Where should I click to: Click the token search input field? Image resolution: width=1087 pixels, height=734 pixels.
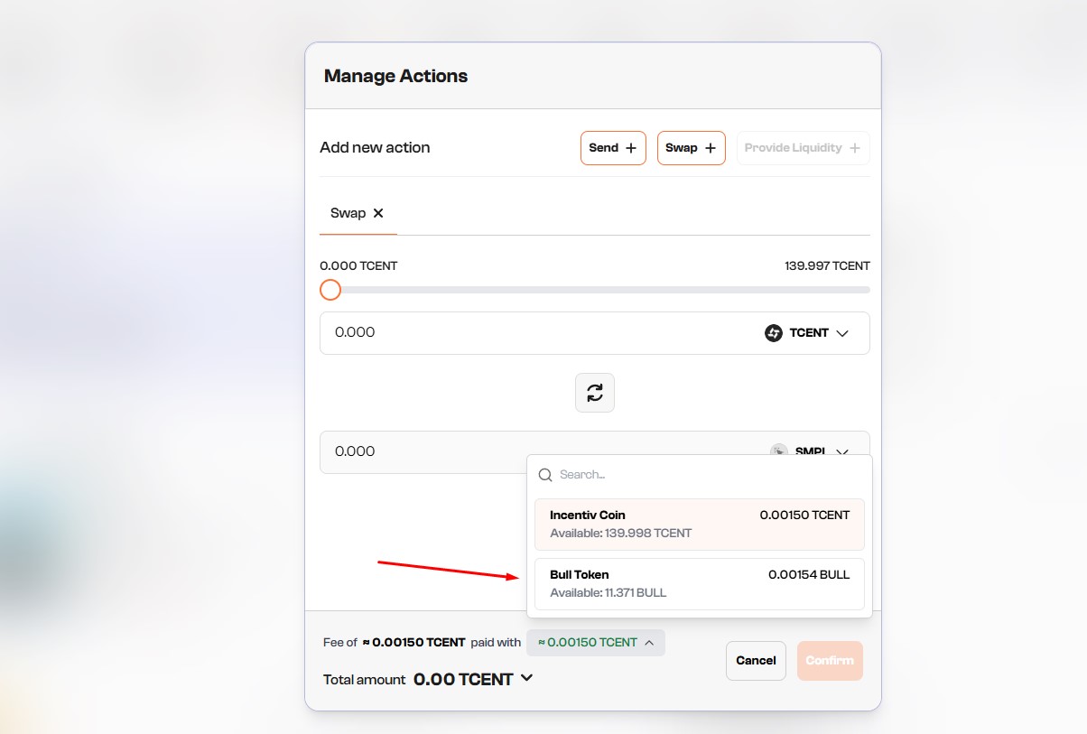coord(704,475)
